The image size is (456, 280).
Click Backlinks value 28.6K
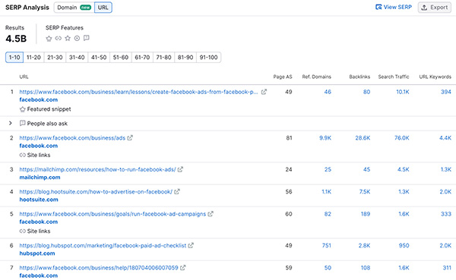pos(363,138)
